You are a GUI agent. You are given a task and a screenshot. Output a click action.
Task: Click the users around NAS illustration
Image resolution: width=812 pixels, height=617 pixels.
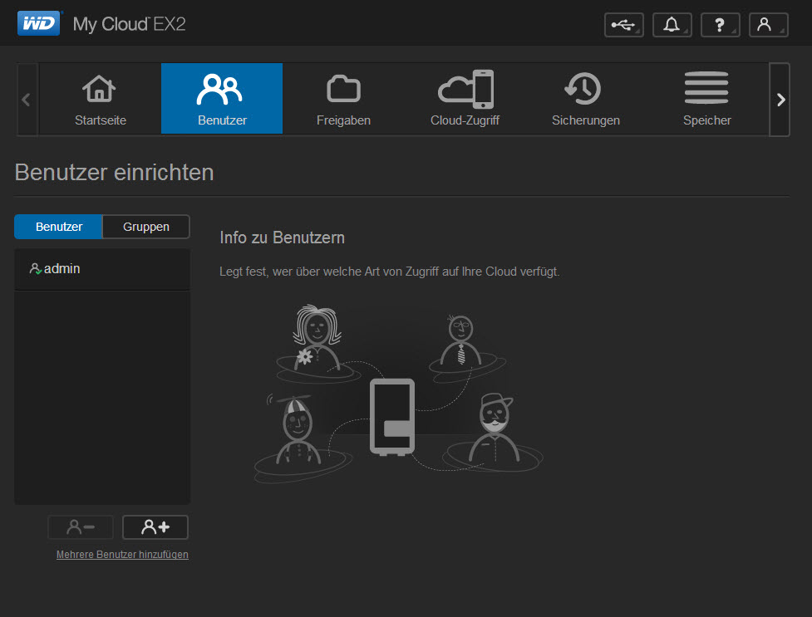pyautogui.click(x=398, y=394)
